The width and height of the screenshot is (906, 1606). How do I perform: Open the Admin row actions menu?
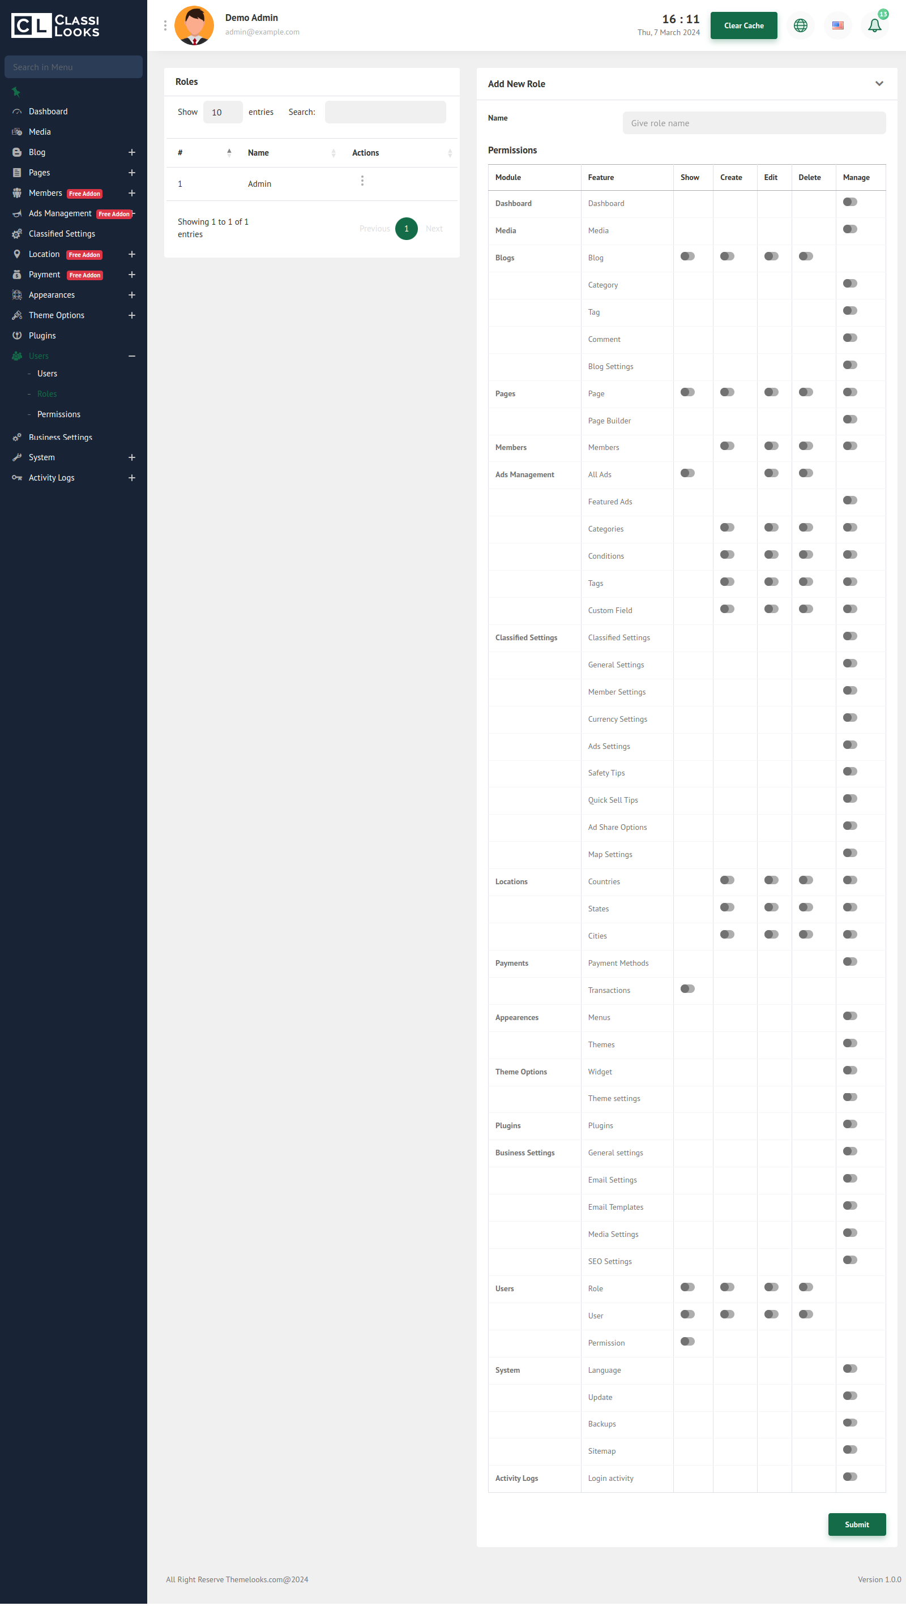362,181
